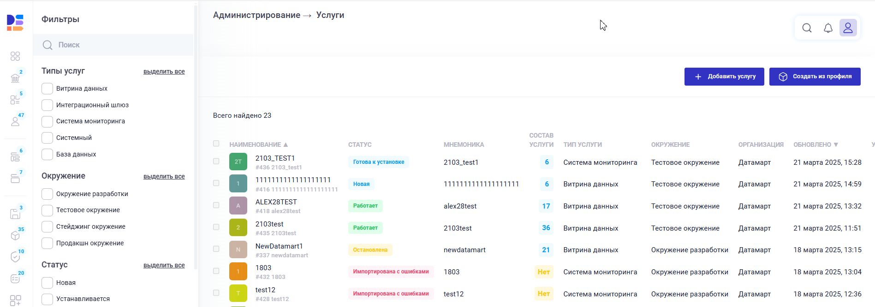Click the search magnifier icon in header
This screenshot has width=875, height=307.
click(807, 28)
